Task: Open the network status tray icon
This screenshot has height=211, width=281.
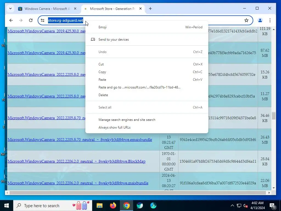Action: pos(239,206)
